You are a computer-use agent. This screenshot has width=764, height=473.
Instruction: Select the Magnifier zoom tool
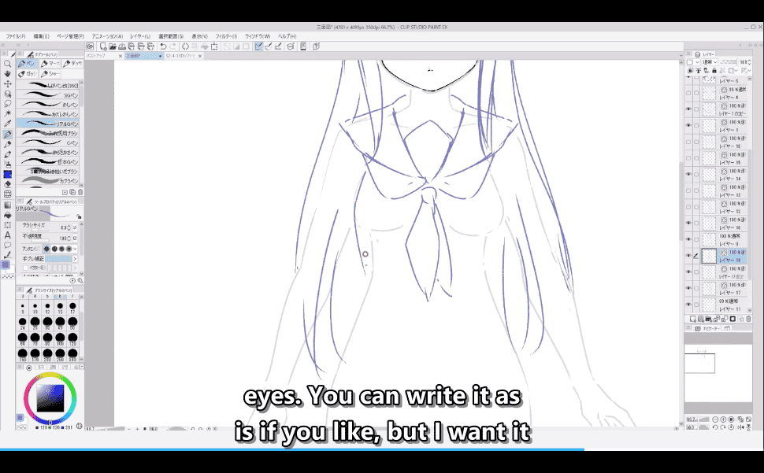pyautogui.click(x=7, y=64)
